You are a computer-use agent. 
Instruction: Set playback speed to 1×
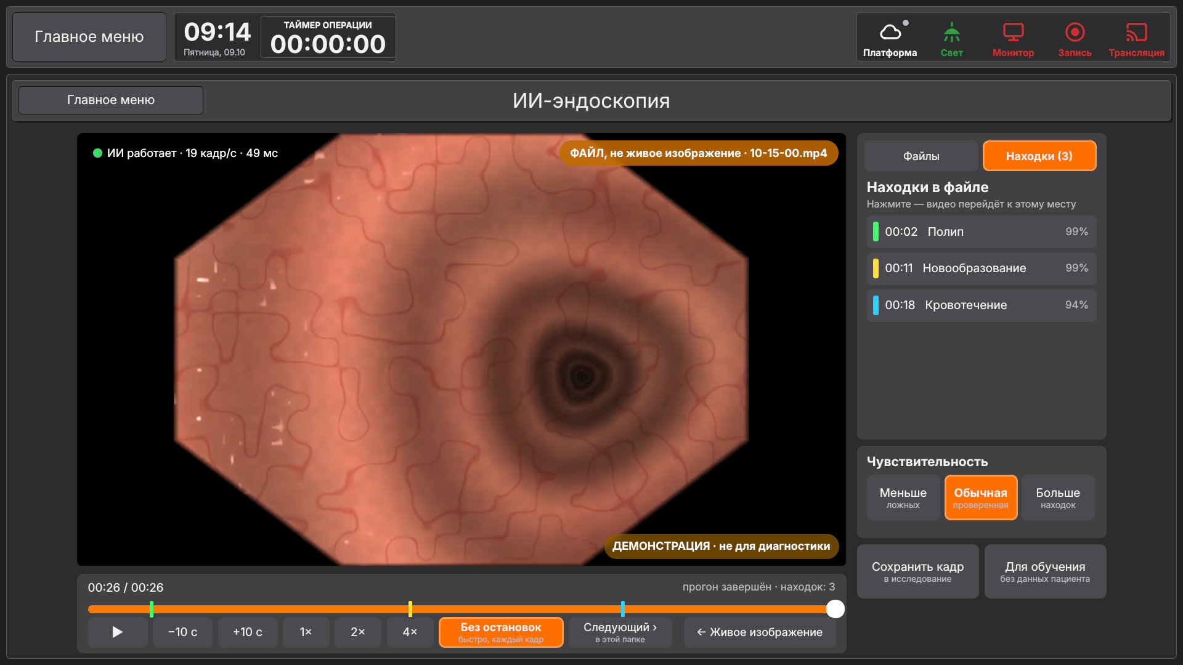(306, 632)
